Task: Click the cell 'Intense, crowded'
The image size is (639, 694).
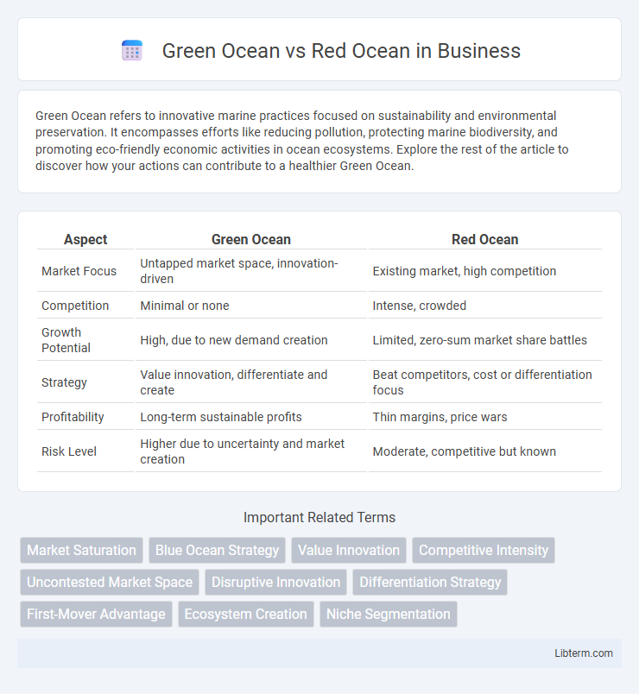Action: (485, 306)
